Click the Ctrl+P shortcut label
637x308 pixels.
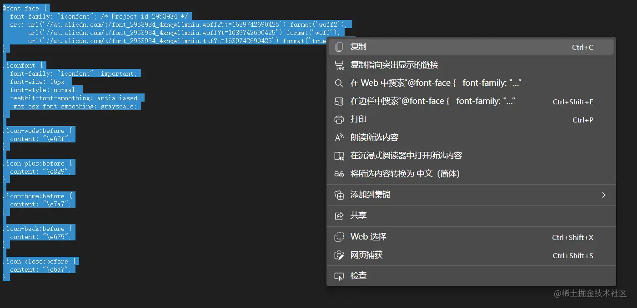583,120
